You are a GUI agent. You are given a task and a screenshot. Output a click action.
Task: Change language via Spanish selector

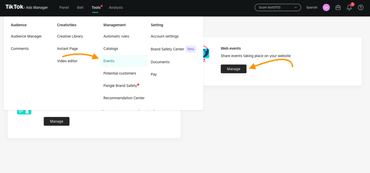(x=312, y=8)
